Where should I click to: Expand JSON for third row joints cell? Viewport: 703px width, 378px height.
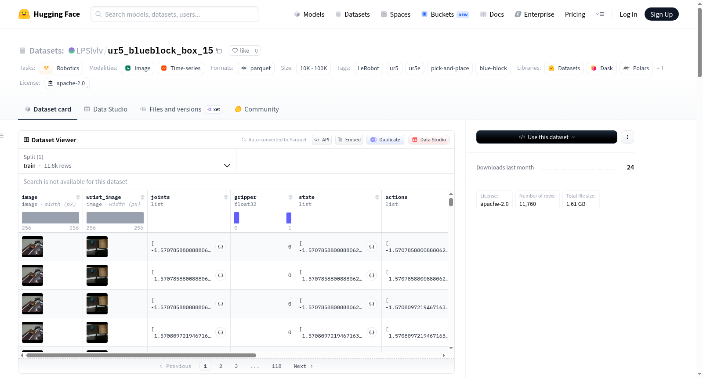pos(221,304)
